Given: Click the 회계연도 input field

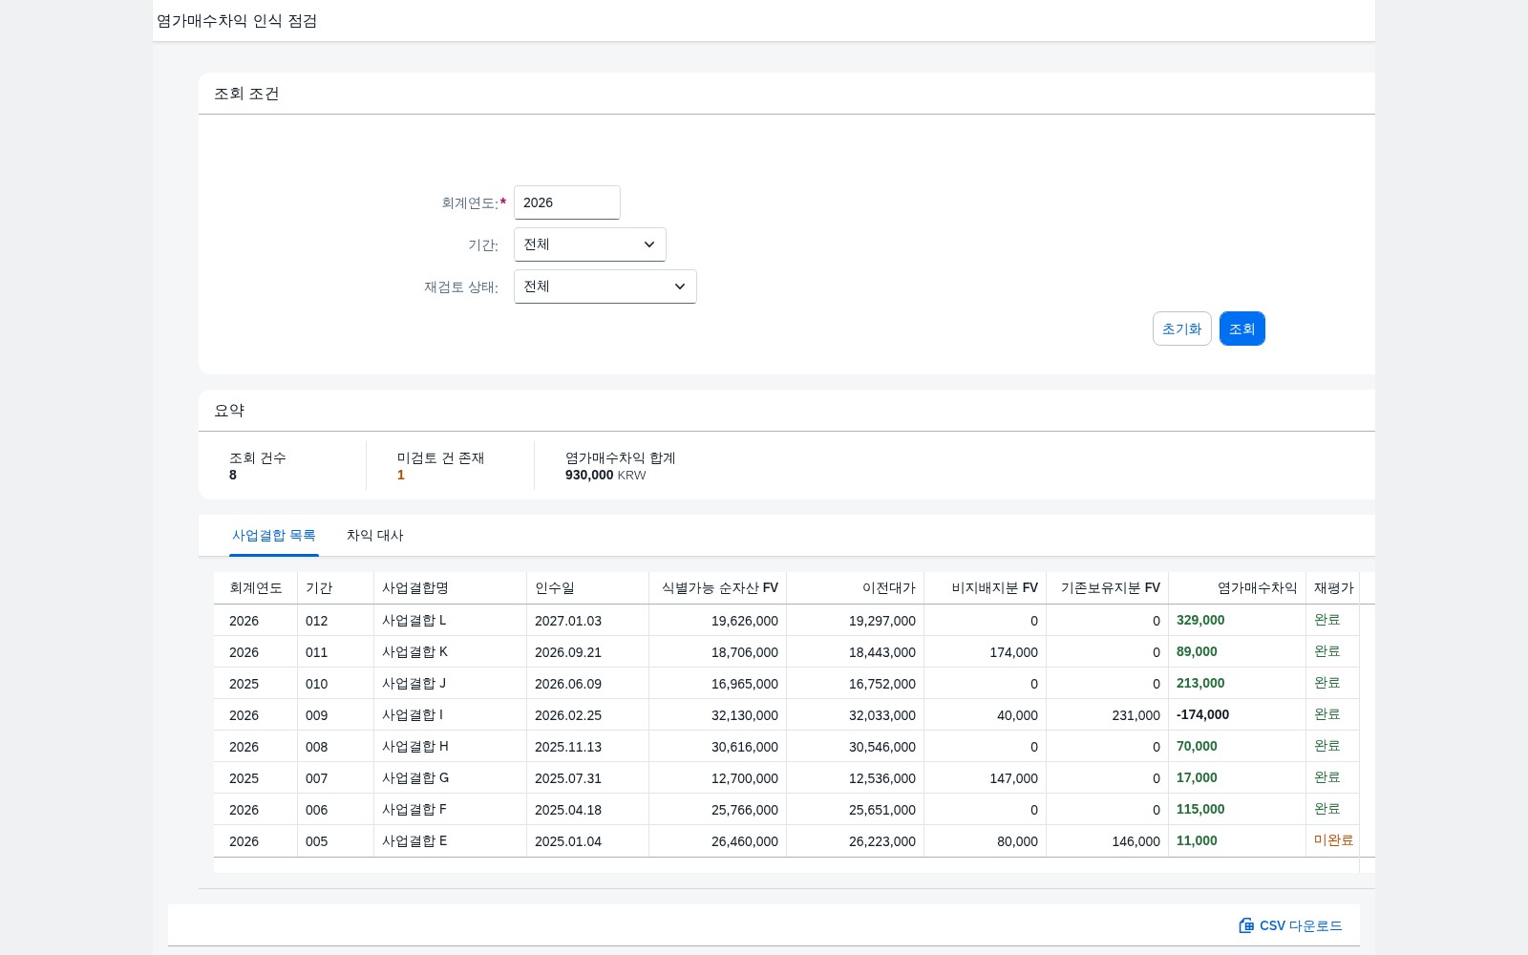Looking at the screenshot, I should [x=567, y=202].
